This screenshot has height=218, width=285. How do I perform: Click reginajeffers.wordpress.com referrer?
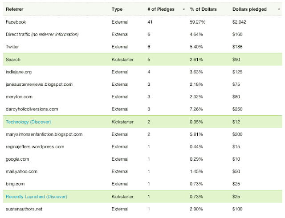(35, 146)
